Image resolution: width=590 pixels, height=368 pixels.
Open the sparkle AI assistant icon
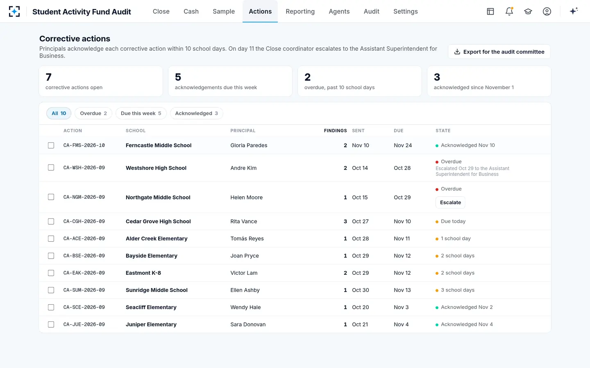coord(574,11)
